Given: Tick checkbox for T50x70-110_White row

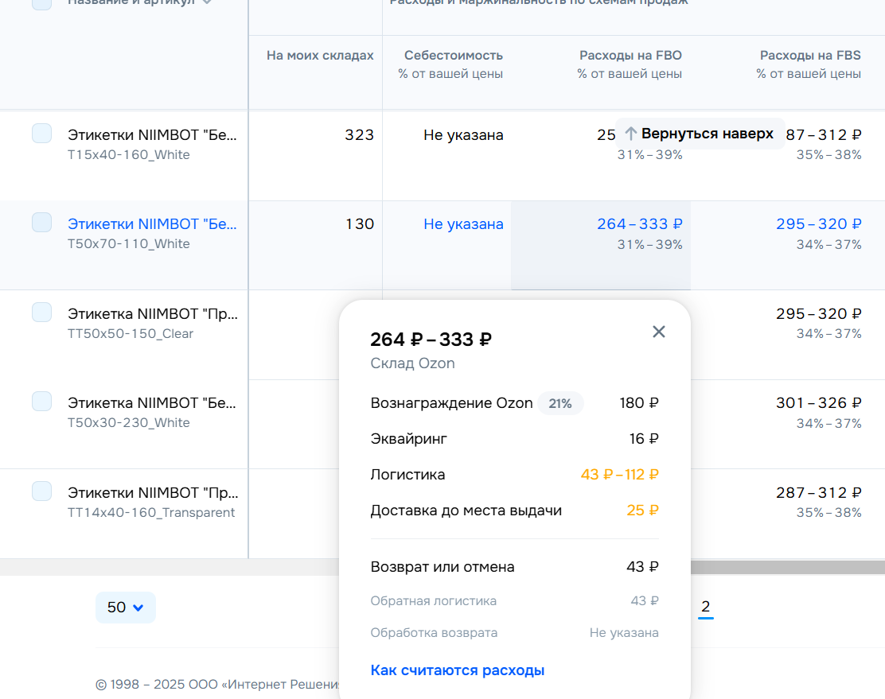Looking at the screenshot, I should click(41, 223).
